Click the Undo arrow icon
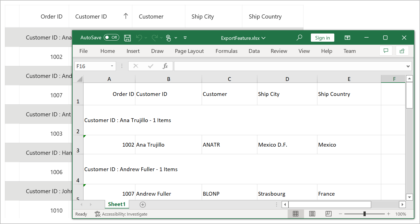Screen dimensions: 420x224 (x=139, y=38)
